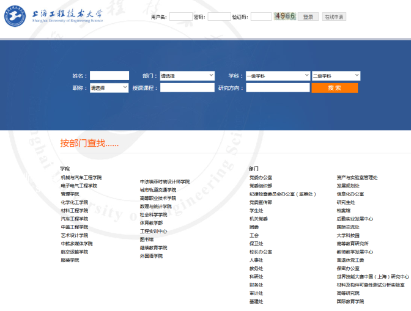Viewport: 411px width, 311px height.
Task: Click the 姓名 name search field
Action: [109, 76]
